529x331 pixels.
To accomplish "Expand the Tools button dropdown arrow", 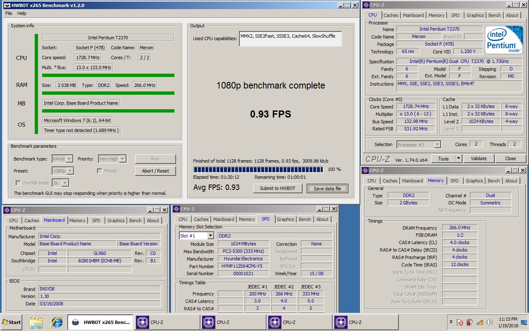I will (x=458, y=158).
